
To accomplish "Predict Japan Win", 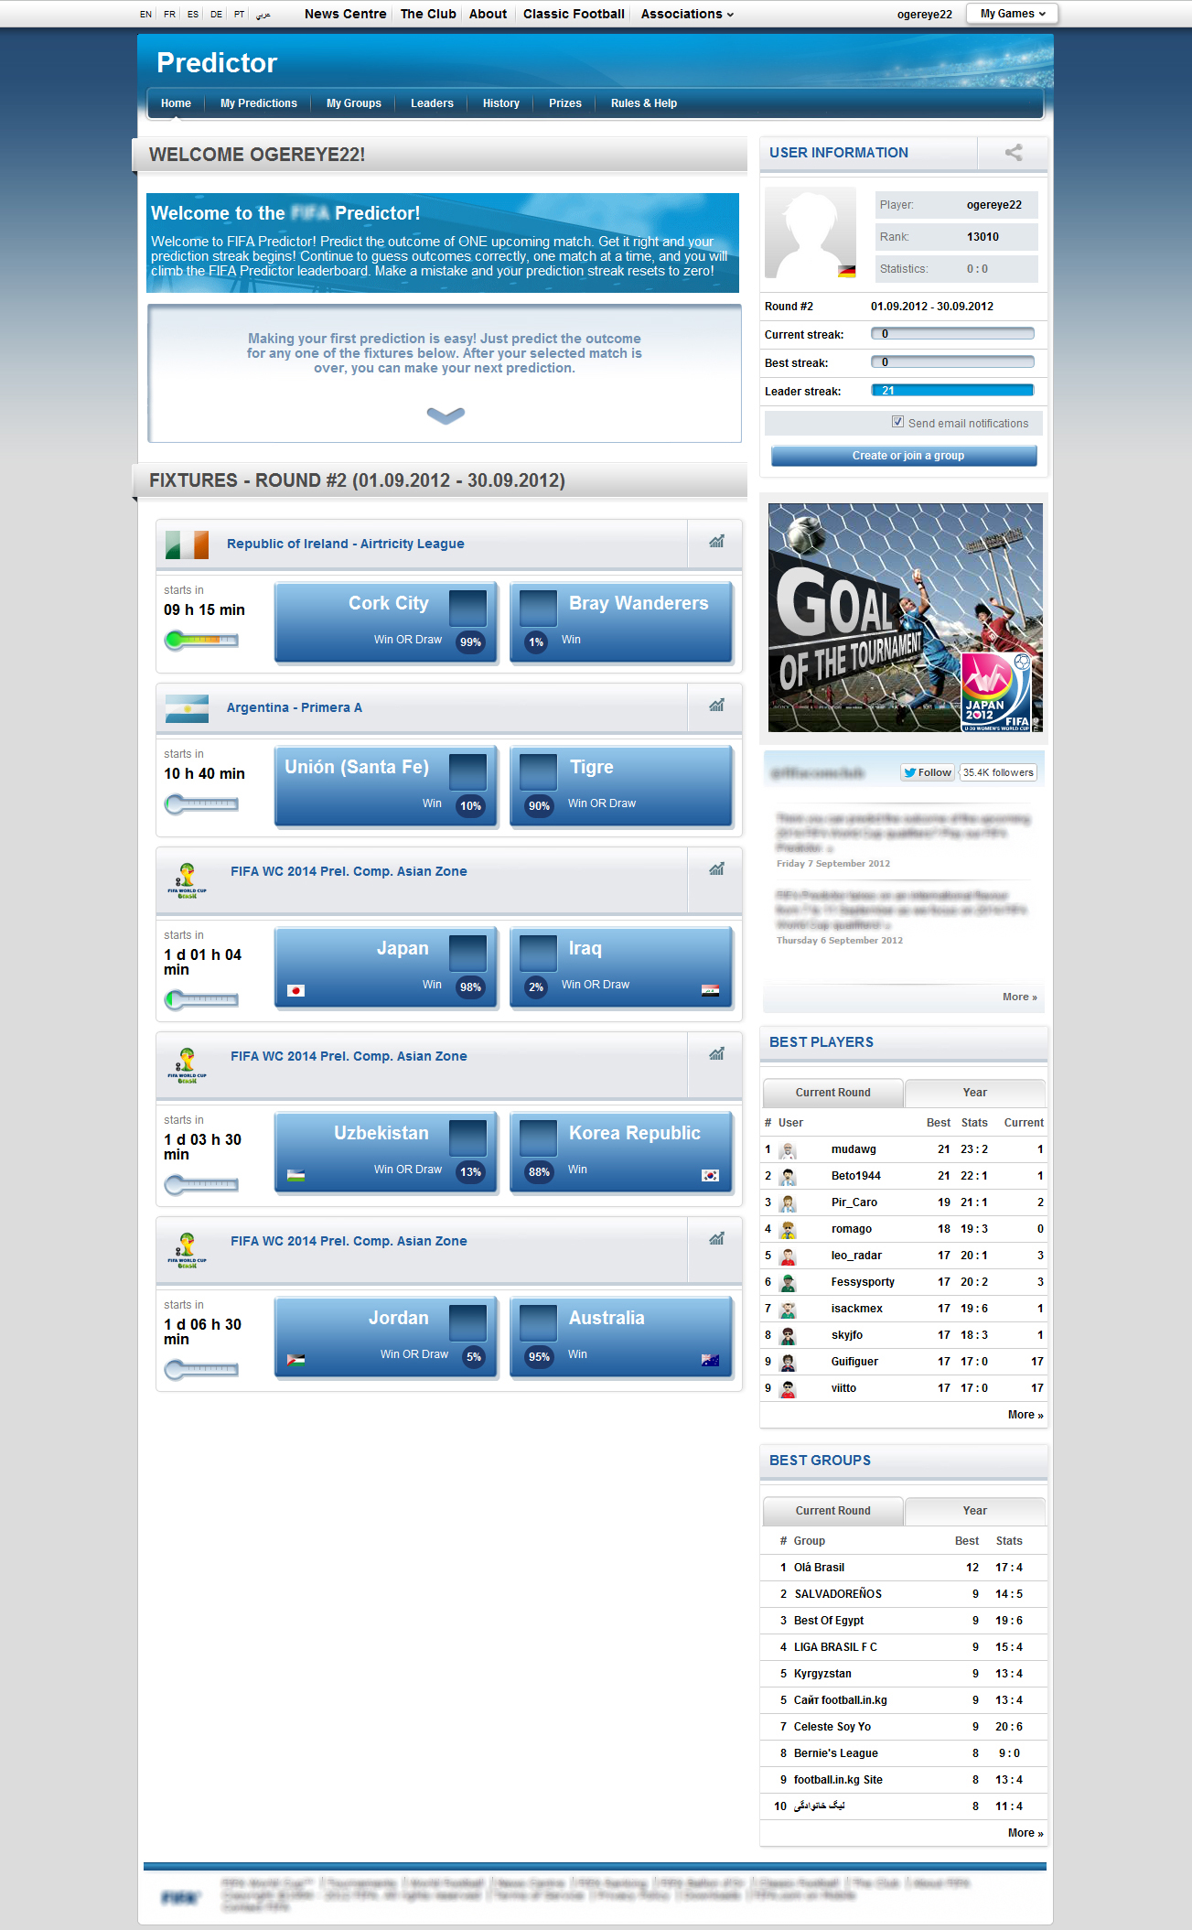I will click(387, 967).
